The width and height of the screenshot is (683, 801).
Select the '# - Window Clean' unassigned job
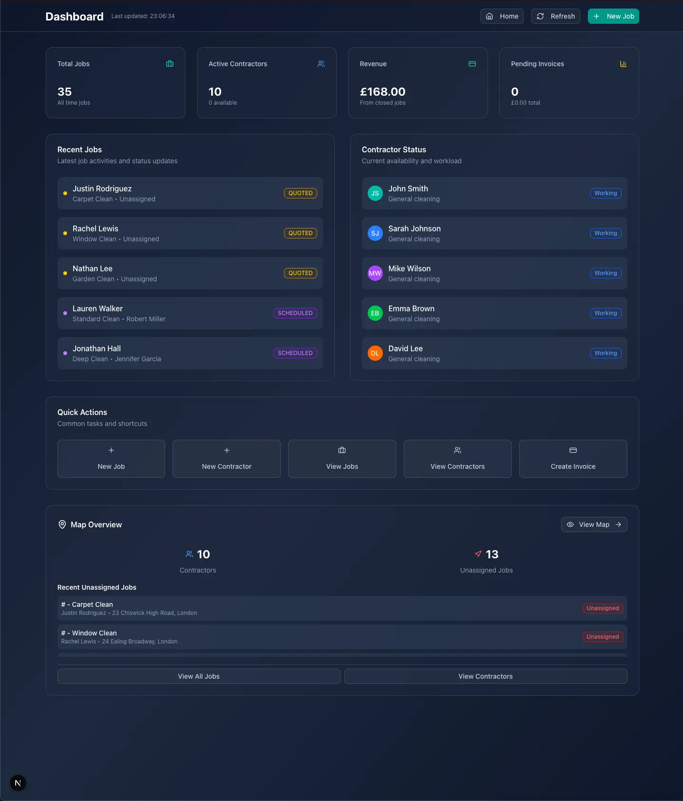342,637
